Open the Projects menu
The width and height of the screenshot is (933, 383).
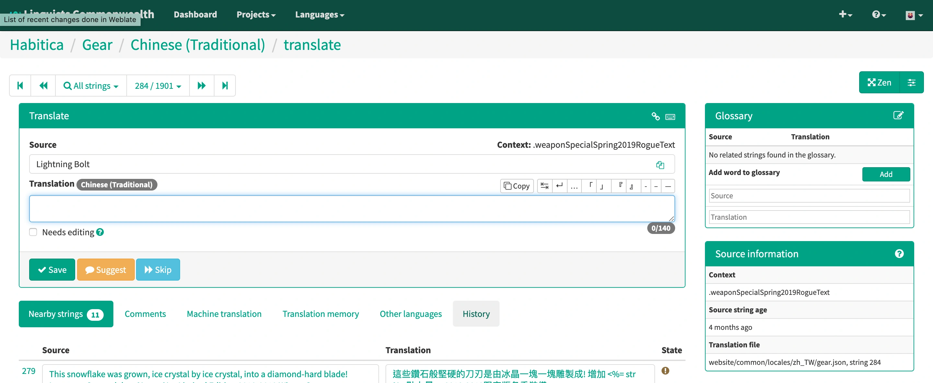256,15
